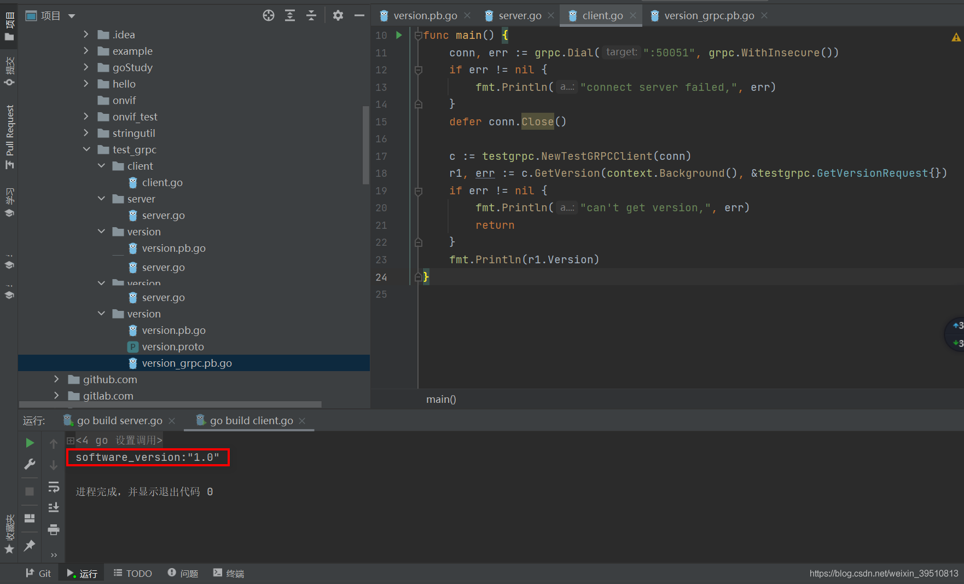The height and width of the screenshot is (584, 964).
Task: Toggle soft-wrap in run console
Action: [54, 487]
